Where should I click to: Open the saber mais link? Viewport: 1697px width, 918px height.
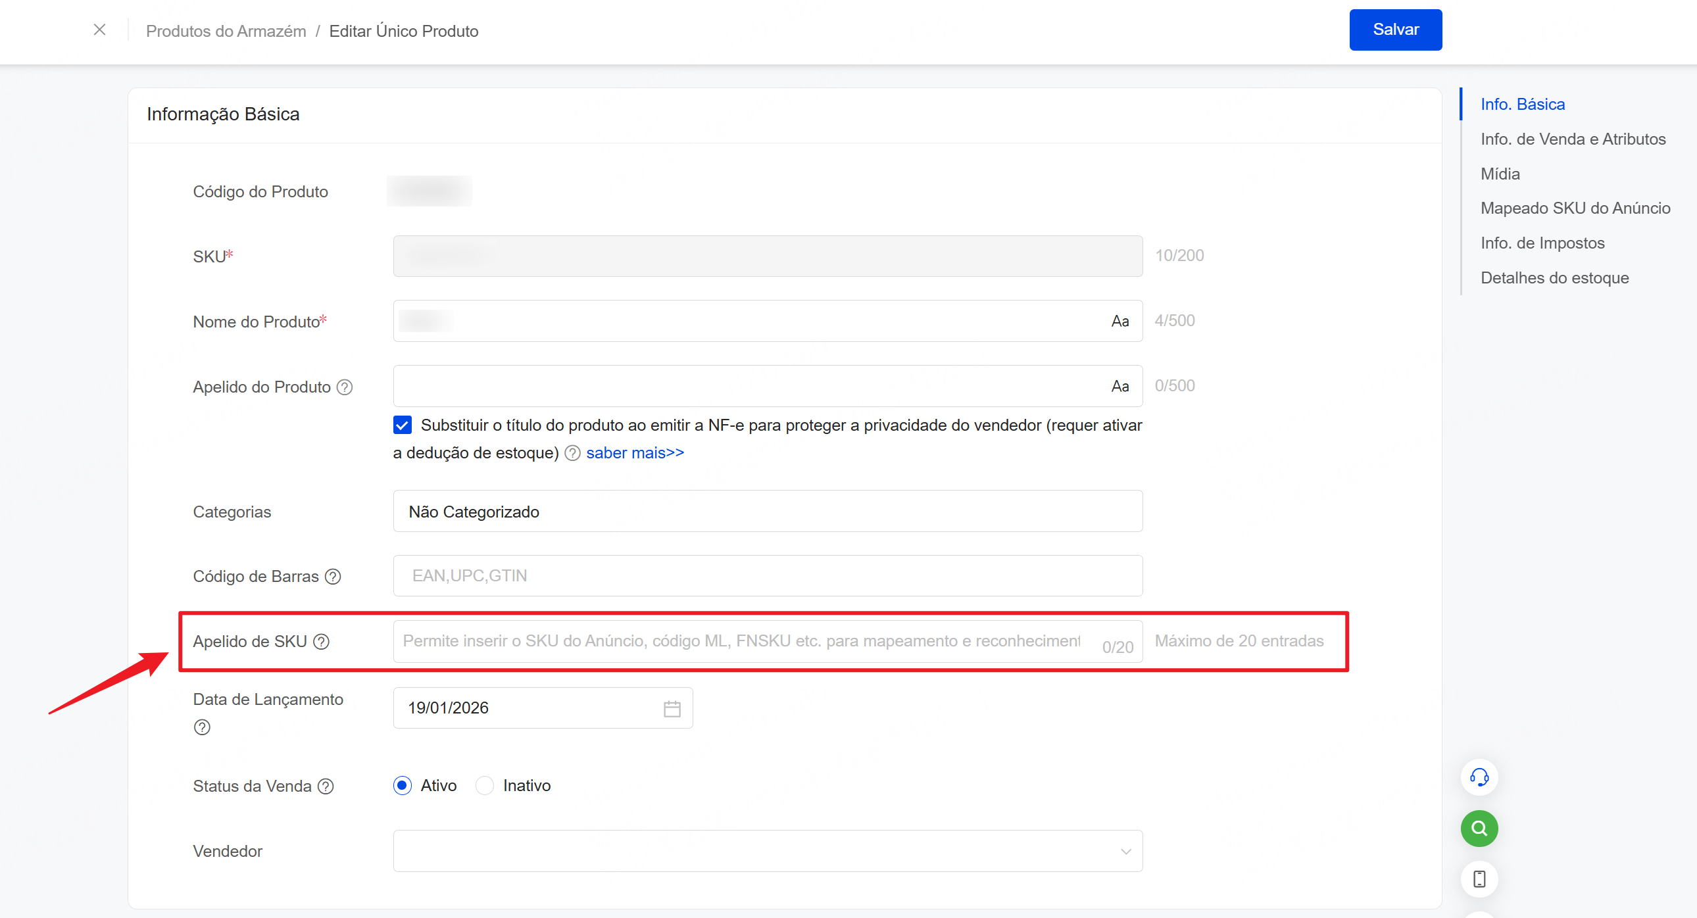pos(635,453)
